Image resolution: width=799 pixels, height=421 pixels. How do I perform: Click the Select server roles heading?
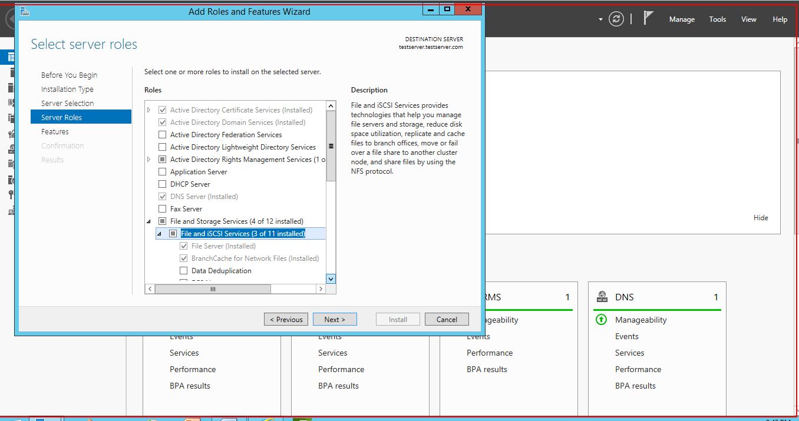click(84, 44)
